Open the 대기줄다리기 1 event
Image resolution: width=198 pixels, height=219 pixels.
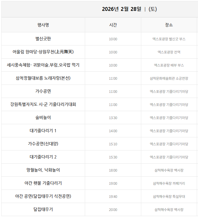click(x=43, y=131)
